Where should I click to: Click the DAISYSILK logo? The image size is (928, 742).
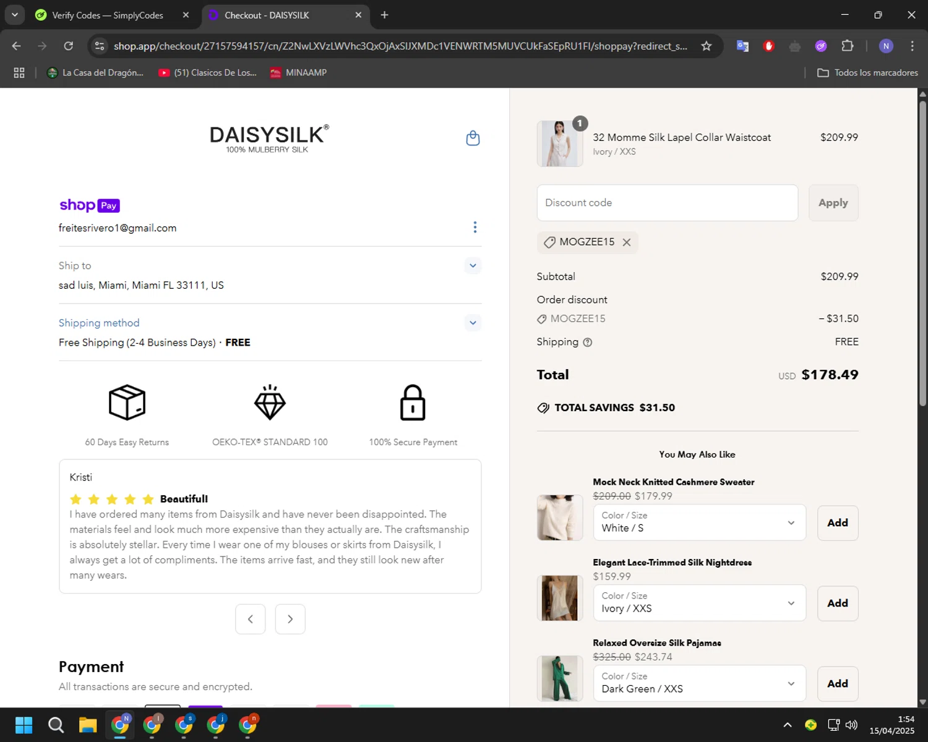[269, 139]
